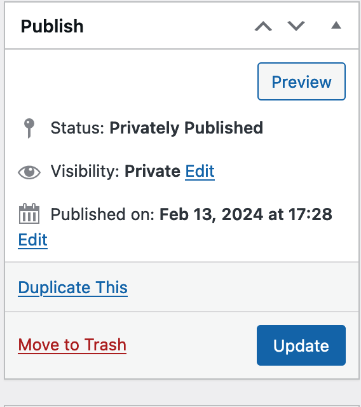Click the Feb 13, 2024 at 17:28 date

pyautogui.click(x=245, y=214)
